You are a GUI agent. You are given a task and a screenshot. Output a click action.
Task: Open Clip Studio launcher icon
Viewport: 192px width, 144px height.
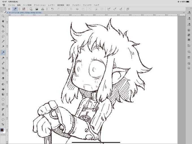(24, 9)
